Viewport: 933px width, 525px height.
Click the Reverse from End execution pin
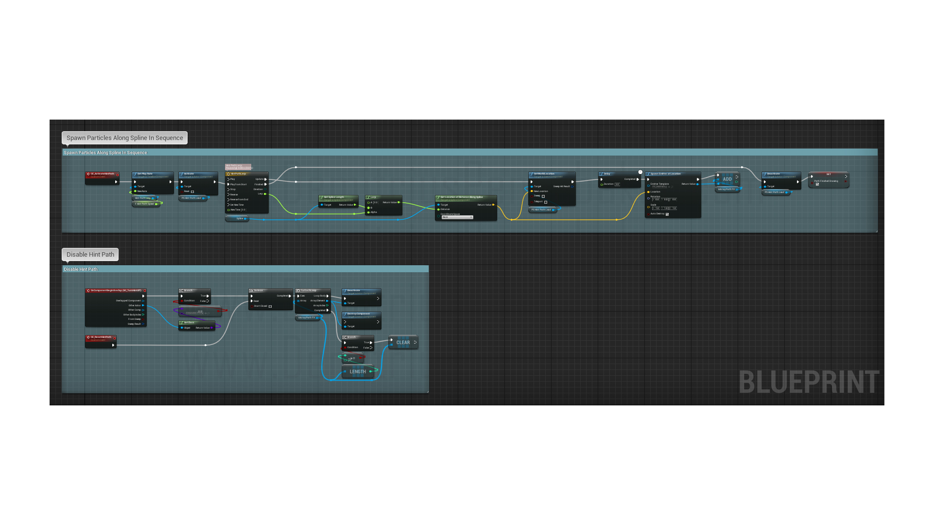tap(228, 199)
